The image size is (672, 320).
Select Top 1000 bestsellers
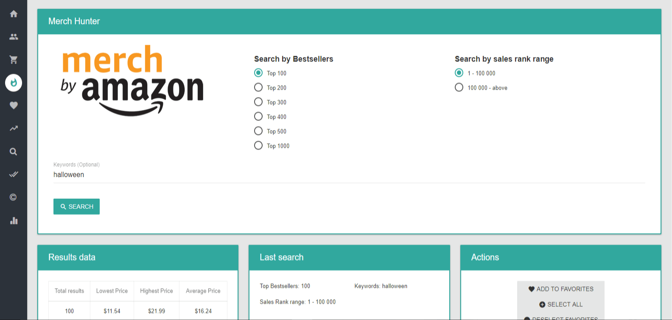point(258,146)
